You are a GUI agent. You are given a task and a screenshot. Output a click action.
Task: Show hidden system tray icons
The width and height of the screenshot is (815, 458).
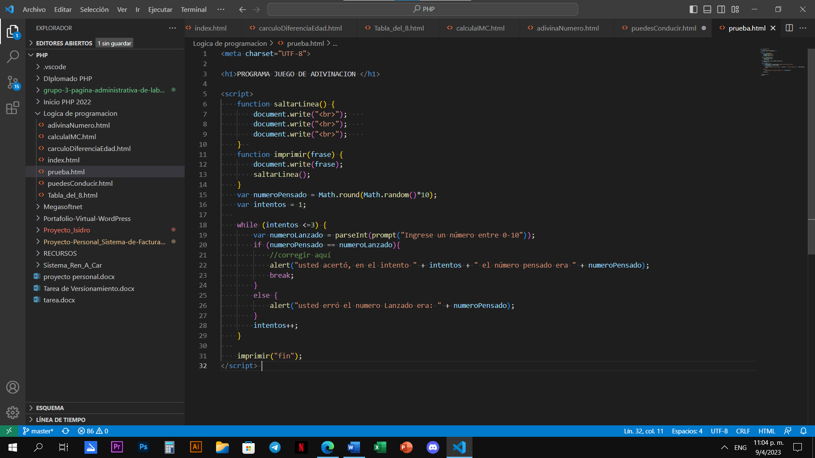(724, 447)
